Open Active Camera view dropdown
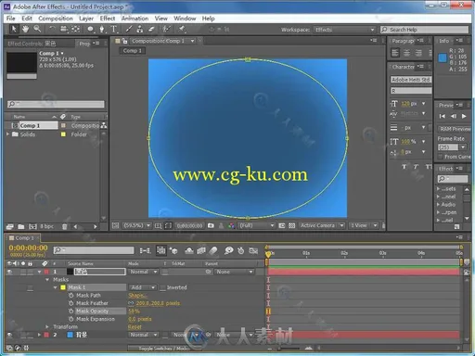 click(322, 225)
